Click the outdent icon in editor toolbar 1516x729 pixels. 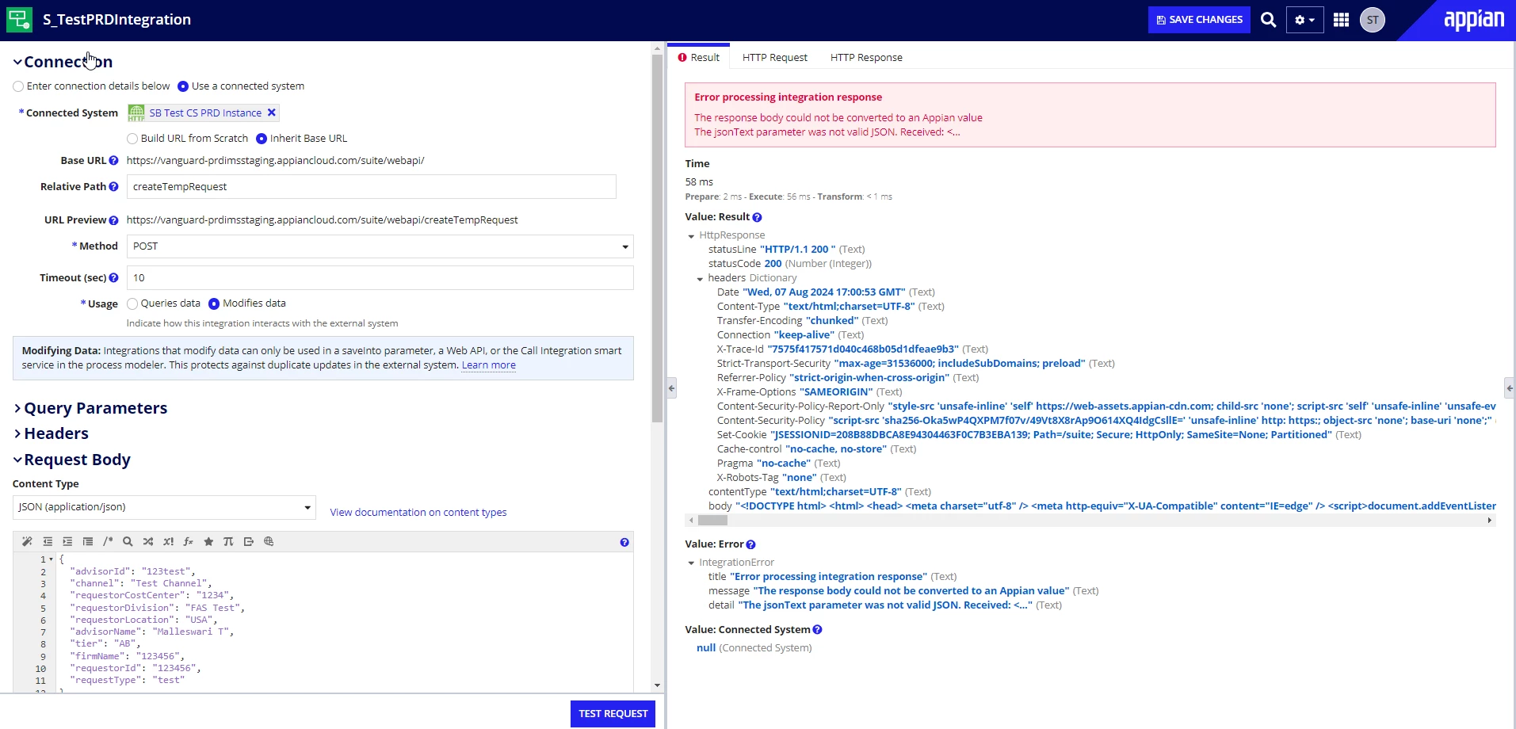(x=48, y=541)
